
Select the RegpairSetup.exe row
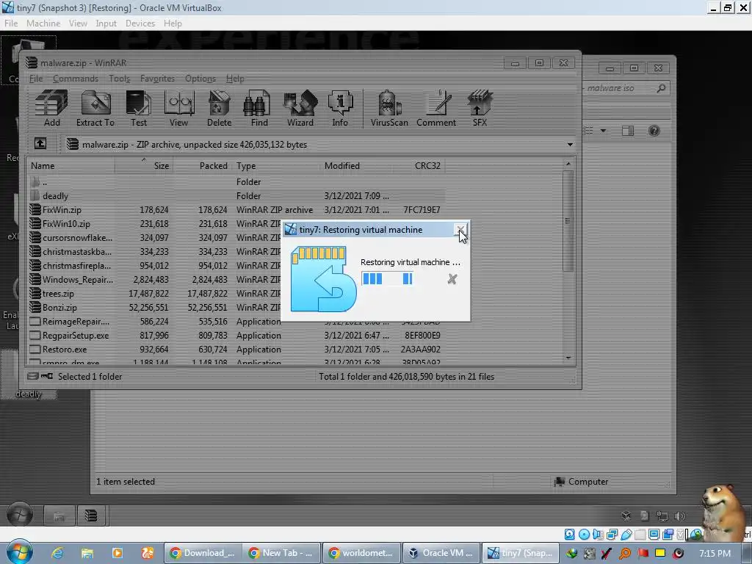236,335
